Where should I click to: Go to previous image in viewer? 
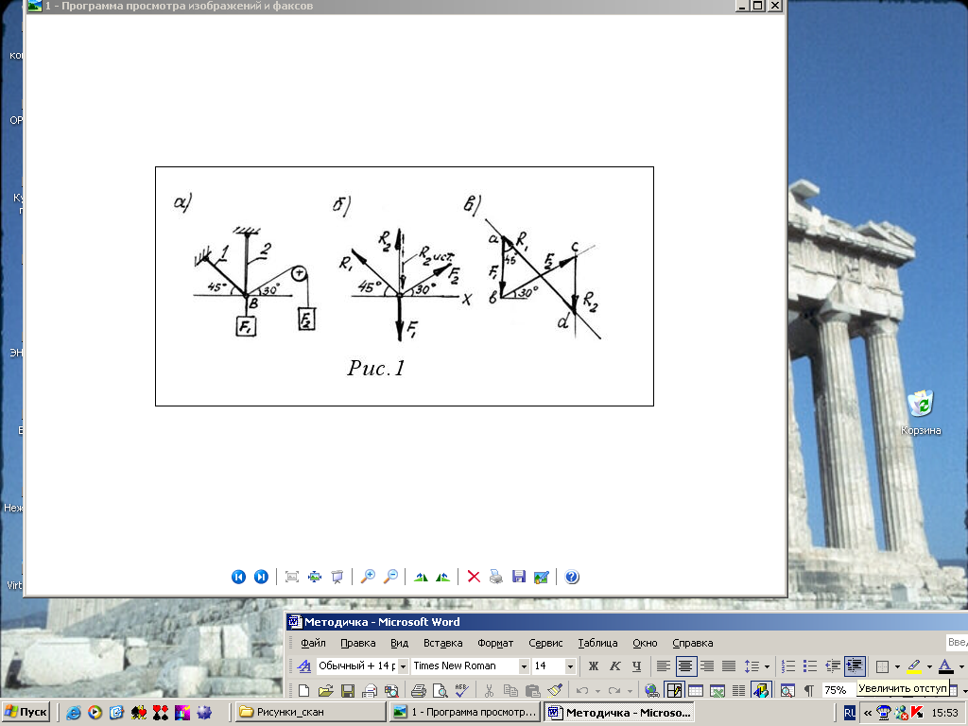[x=238, y=577]
